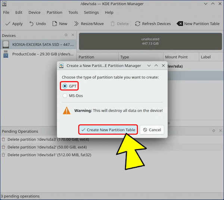Click the unallocated 447.13 GiB partition bar
This screenshot has height=200, width=224.
click(x=150, y=41)
